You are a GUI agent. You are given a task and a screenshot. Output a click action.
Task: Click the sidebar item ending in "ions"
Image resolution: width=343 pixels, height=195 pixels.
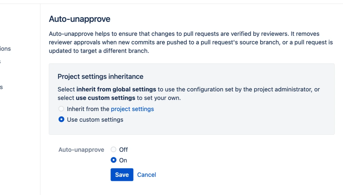[x=5, y=49]
